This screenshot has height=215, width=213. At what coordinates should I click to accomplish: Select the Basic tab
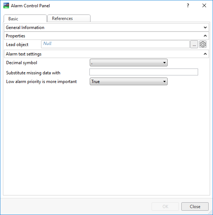tap(25, 18)
